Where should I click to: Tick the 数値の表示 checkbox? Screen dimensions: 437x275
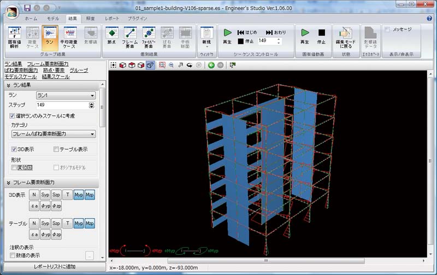12,255
